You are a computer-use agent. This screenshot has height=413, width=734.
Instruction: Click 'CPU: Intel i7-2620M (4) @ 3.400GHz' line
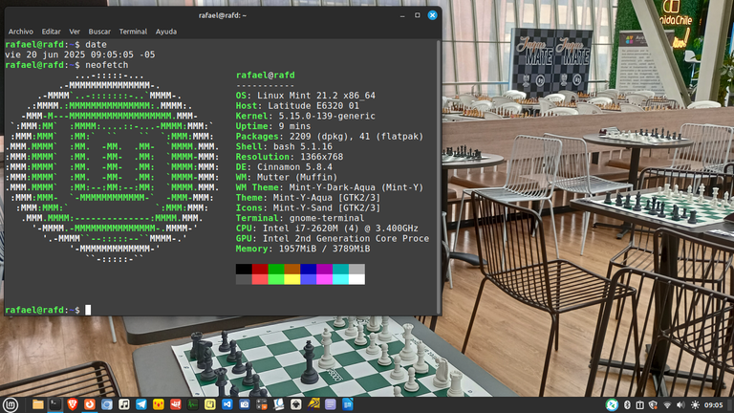(327, 228)
